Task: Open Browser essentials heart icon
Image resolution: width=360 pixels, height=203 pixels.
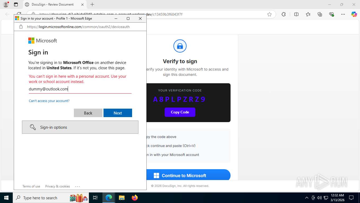Action: tap(331, 14)
